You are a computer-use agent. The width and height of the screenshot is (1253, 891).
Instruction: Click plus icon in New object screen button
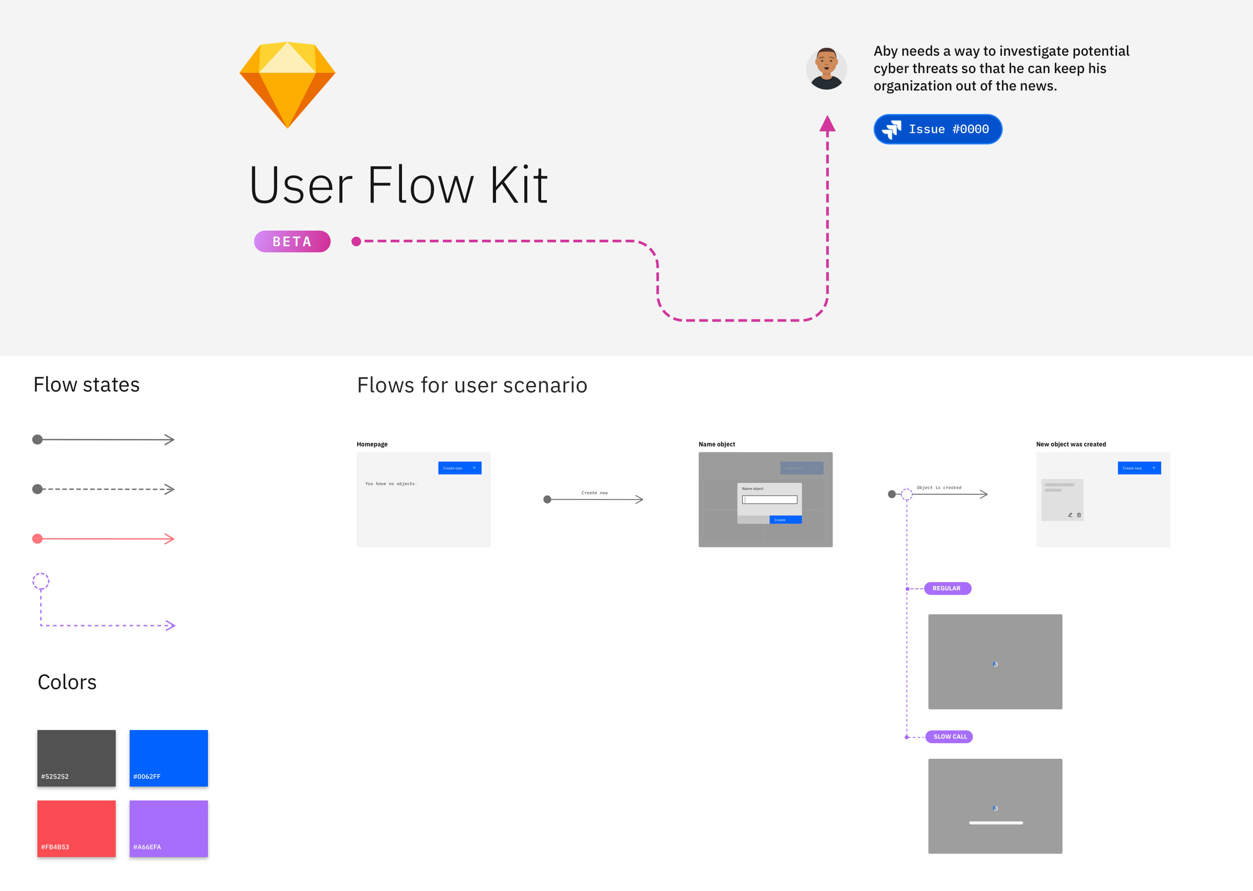pos(1154,468)
